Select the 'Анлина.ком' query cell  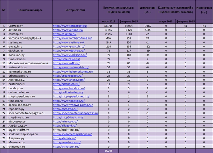30,80
